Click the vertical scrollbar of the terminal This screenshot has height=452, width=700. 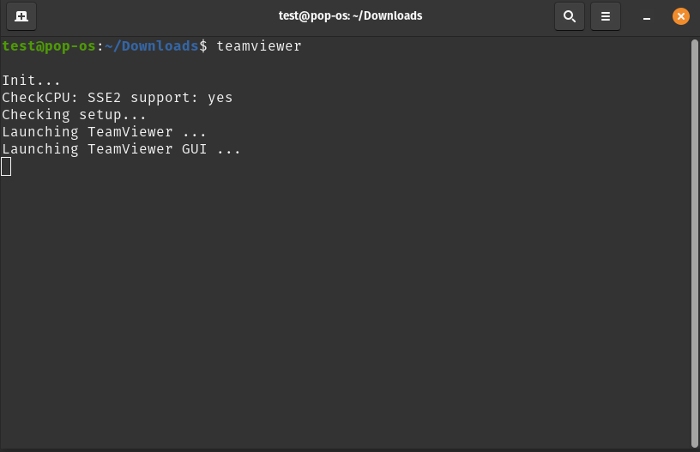[x=694, y=244]
